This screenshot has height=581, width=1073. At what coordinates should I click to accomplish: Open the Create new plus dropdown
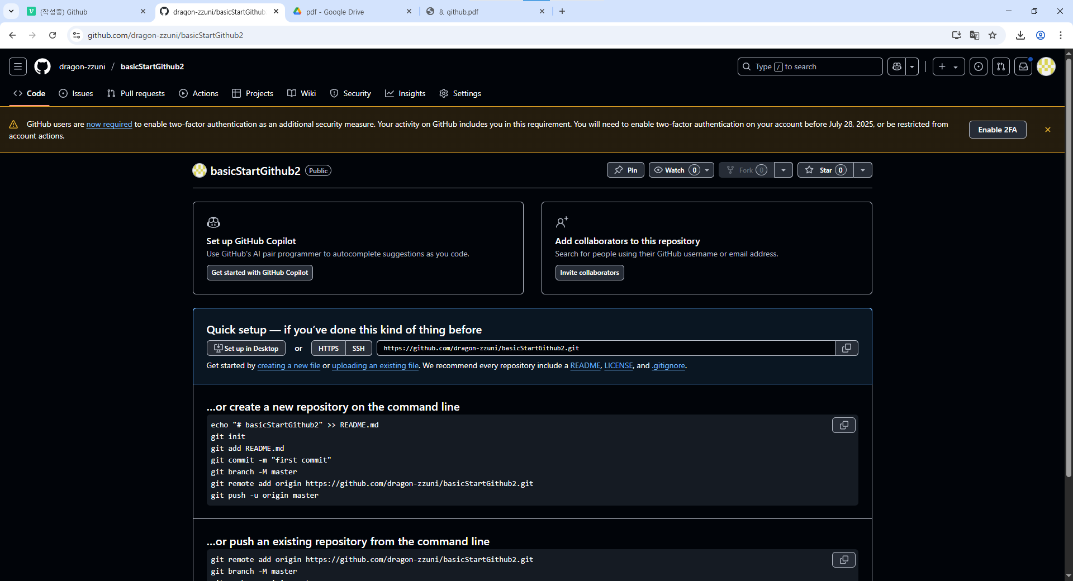click(948, 66)
